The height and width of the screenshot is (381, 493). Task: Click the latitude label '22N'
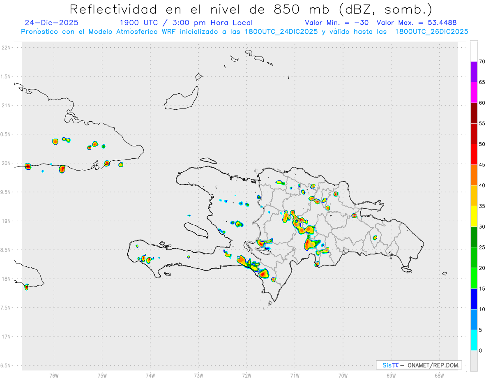coord(7,48)
